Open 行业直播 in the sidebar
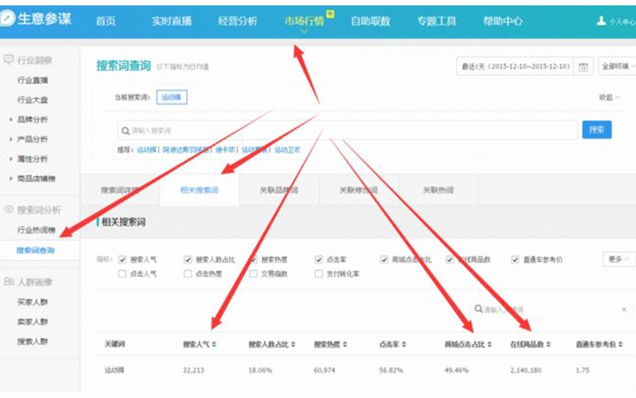 coord(33,80)
